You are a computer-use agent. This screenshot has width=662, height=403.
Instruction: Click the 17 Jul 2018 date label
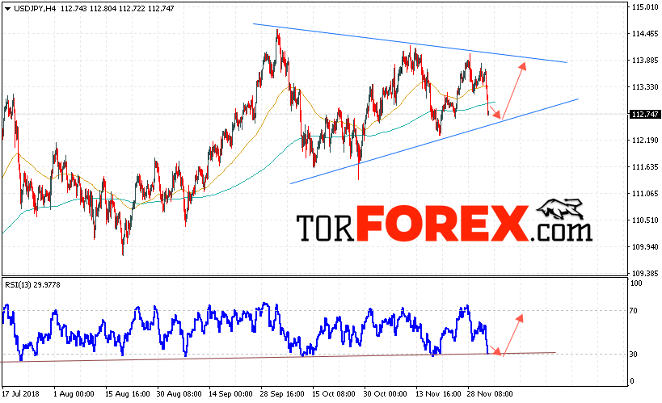(21, 394)
